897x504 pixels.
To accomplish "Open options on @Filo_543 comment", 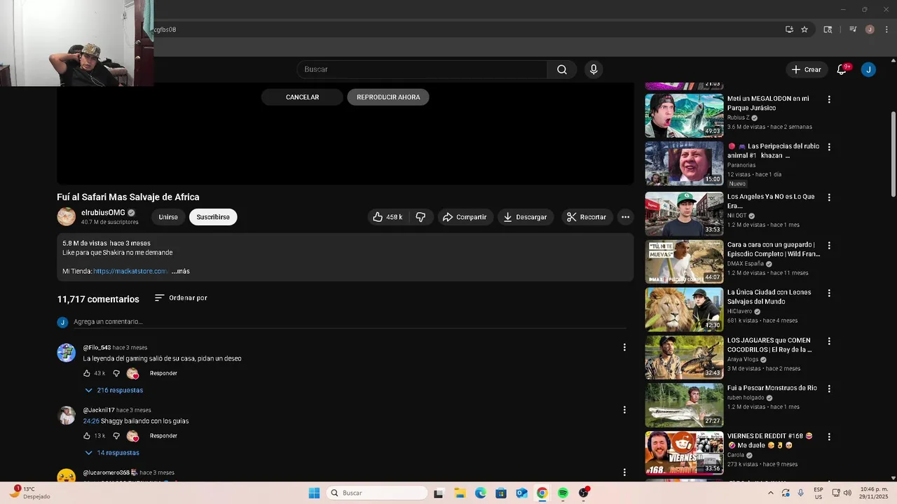I will coord(624,347).
